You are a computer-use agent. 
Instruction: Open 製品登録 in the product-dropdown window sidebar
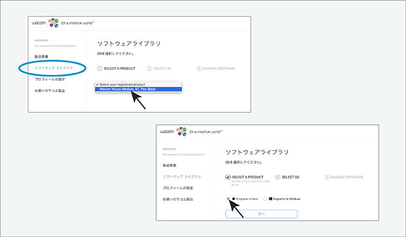42,56
